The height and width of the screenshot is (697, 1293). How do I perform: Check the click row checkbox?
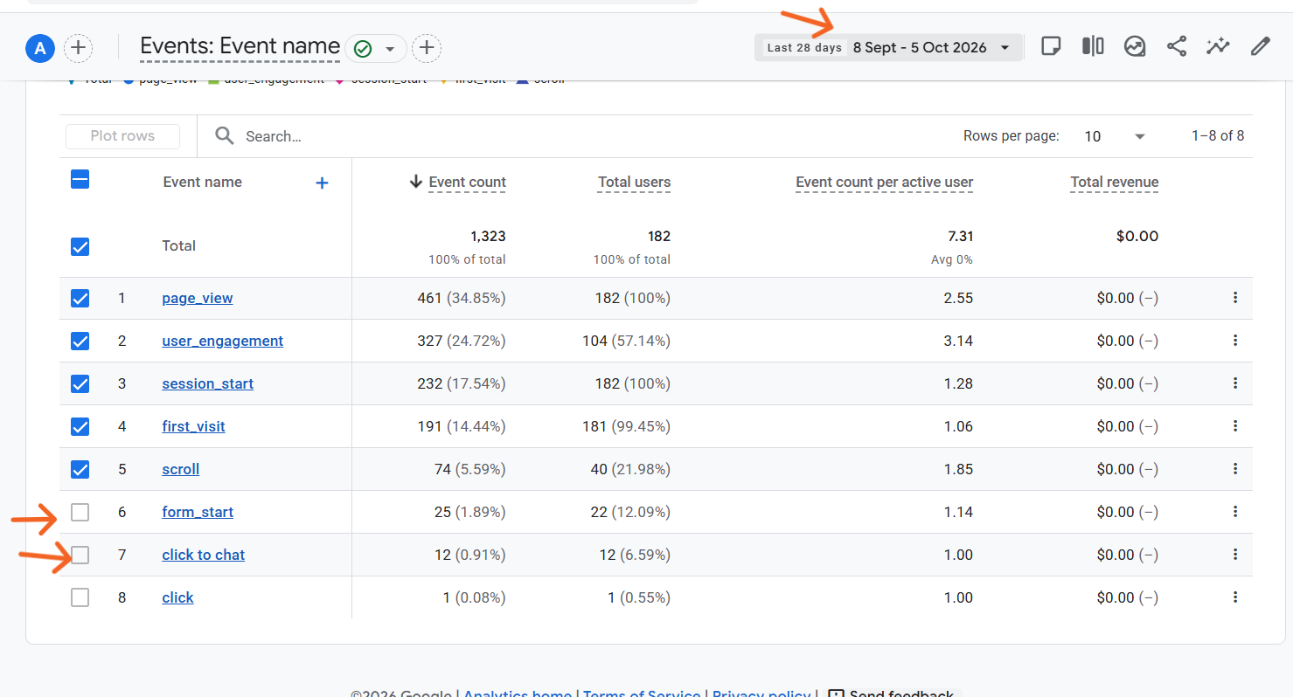click(80, 598)
